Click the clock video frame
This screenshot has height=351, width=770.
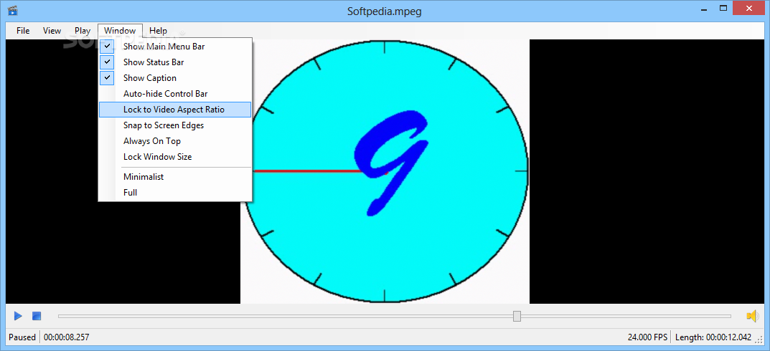pos(385,172)
